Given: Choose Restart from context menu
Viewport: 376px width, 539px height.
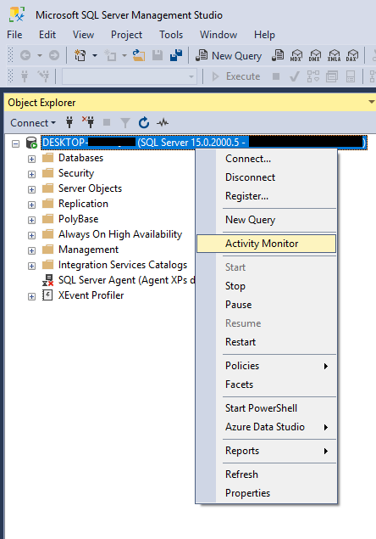Looking at the screenshot, I should tap(266, 342).
